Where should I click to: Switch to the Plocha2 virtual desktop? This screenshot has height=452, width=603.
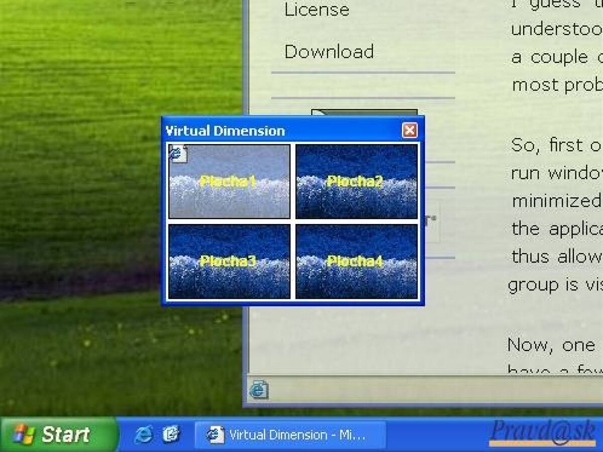(356, 181)
